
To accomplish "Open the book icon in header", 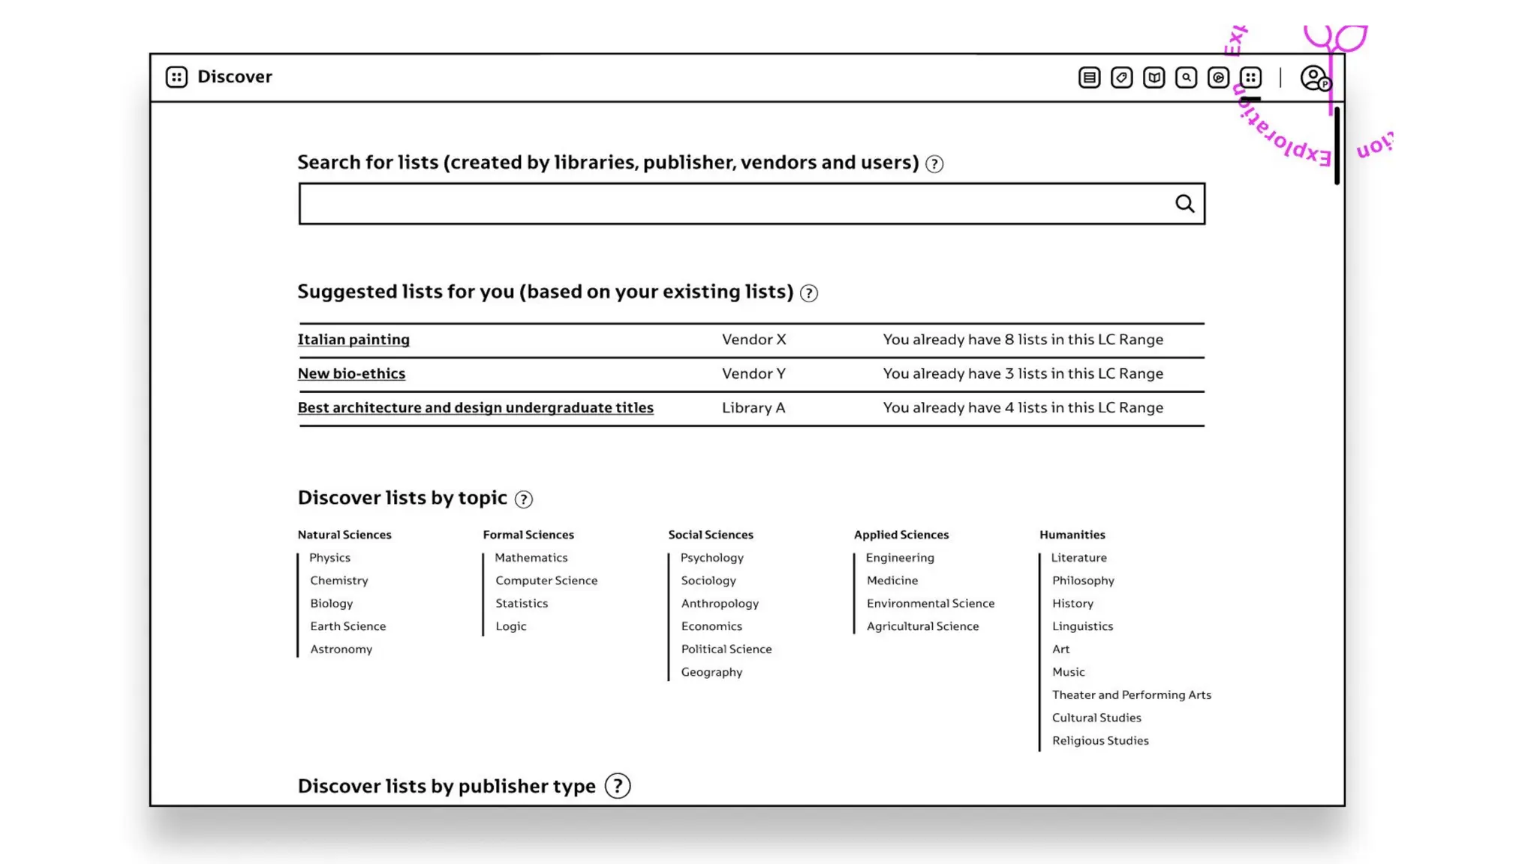I will 1154,77.
